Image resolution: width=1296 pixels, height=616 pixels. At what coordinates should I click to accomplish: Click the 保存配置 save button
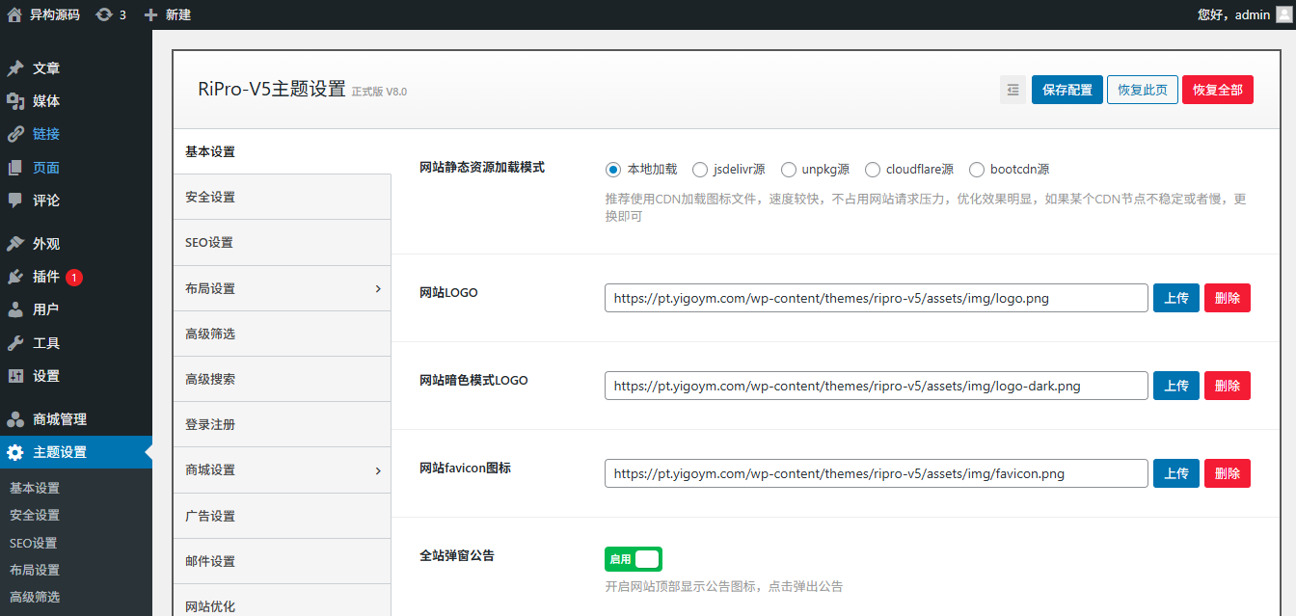pos(1066,89)
